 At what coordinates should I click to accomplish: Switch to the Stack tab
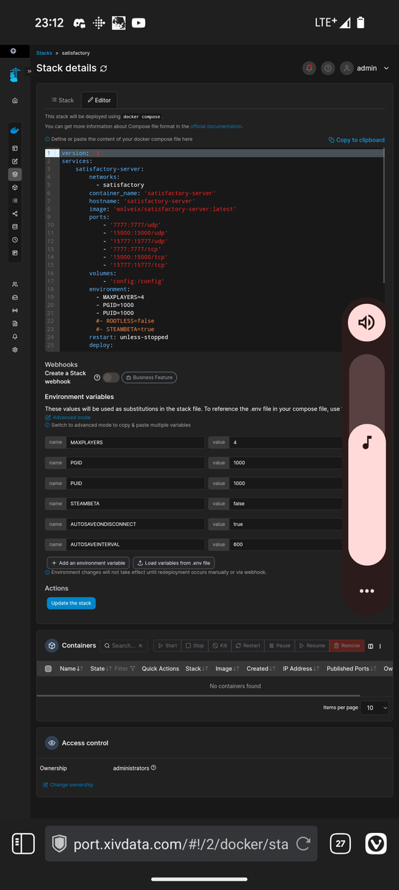(62, 100)
